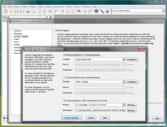Screen dimensions: 167x127
Task: Click Configure next to the C++ compiler
Action: (x=133, y=59)
